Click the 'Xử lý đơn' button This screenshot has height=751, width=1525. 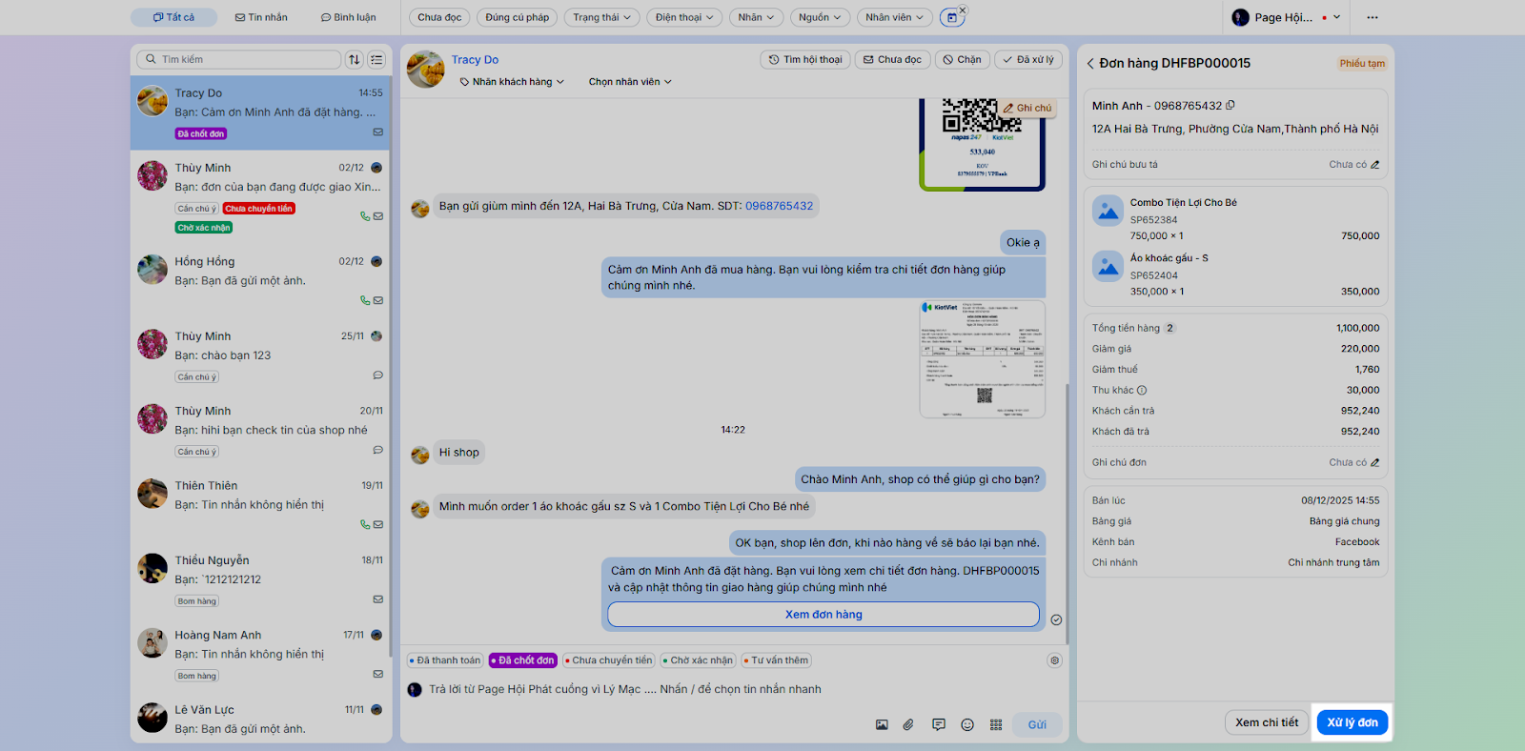(x=1352, y=722)
